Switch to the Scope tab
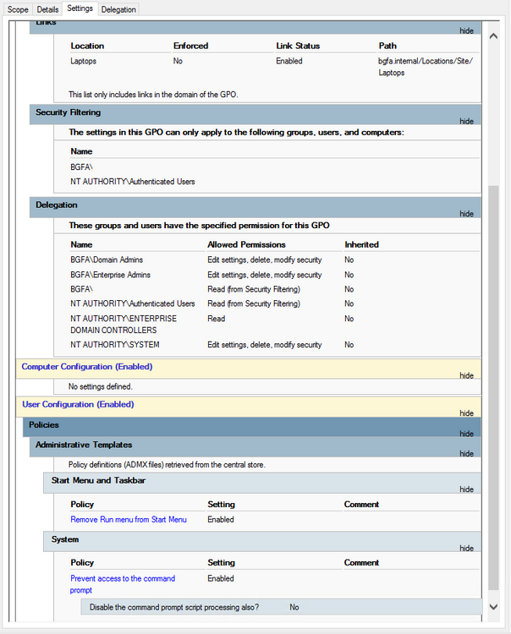 tap(18, 9)
